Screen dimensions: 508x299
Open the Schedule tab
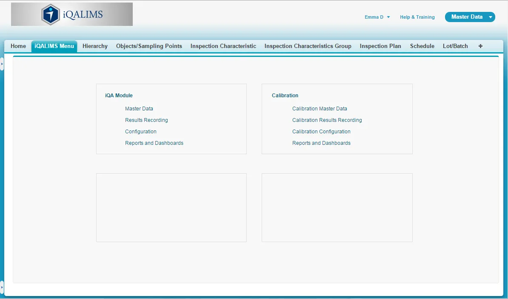click(x=422, y=46)
